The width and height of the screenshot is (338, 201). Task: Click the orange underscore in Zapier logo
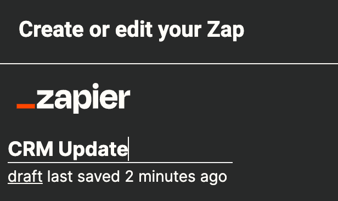point(26,106)
